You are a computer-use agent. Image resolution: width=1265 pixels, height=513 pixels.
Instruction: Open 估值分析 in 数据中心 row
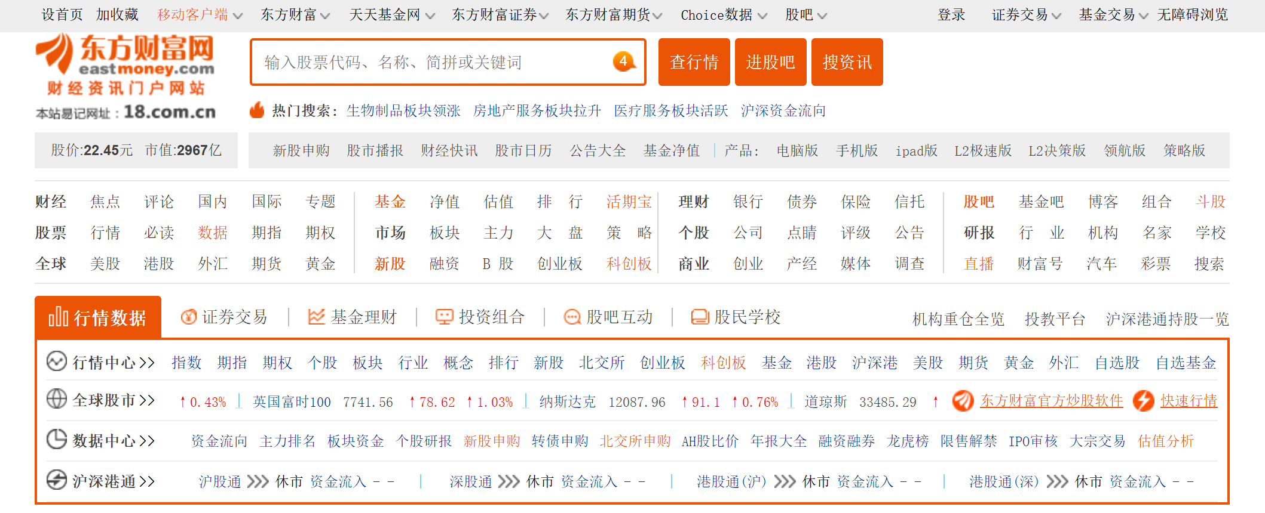[1166, 441]
